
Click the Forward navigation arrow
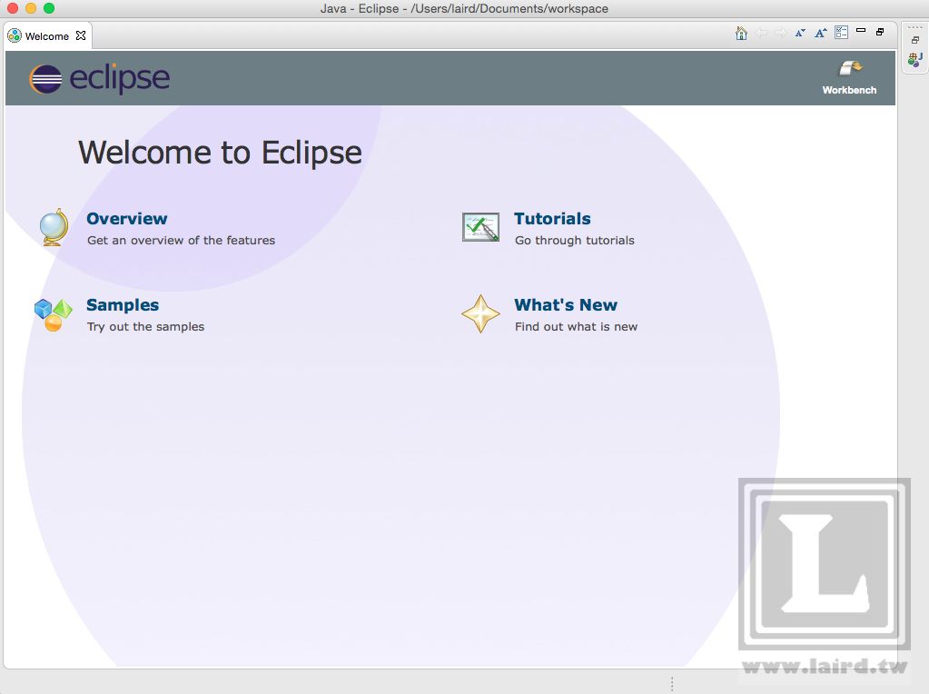[781, 33]
